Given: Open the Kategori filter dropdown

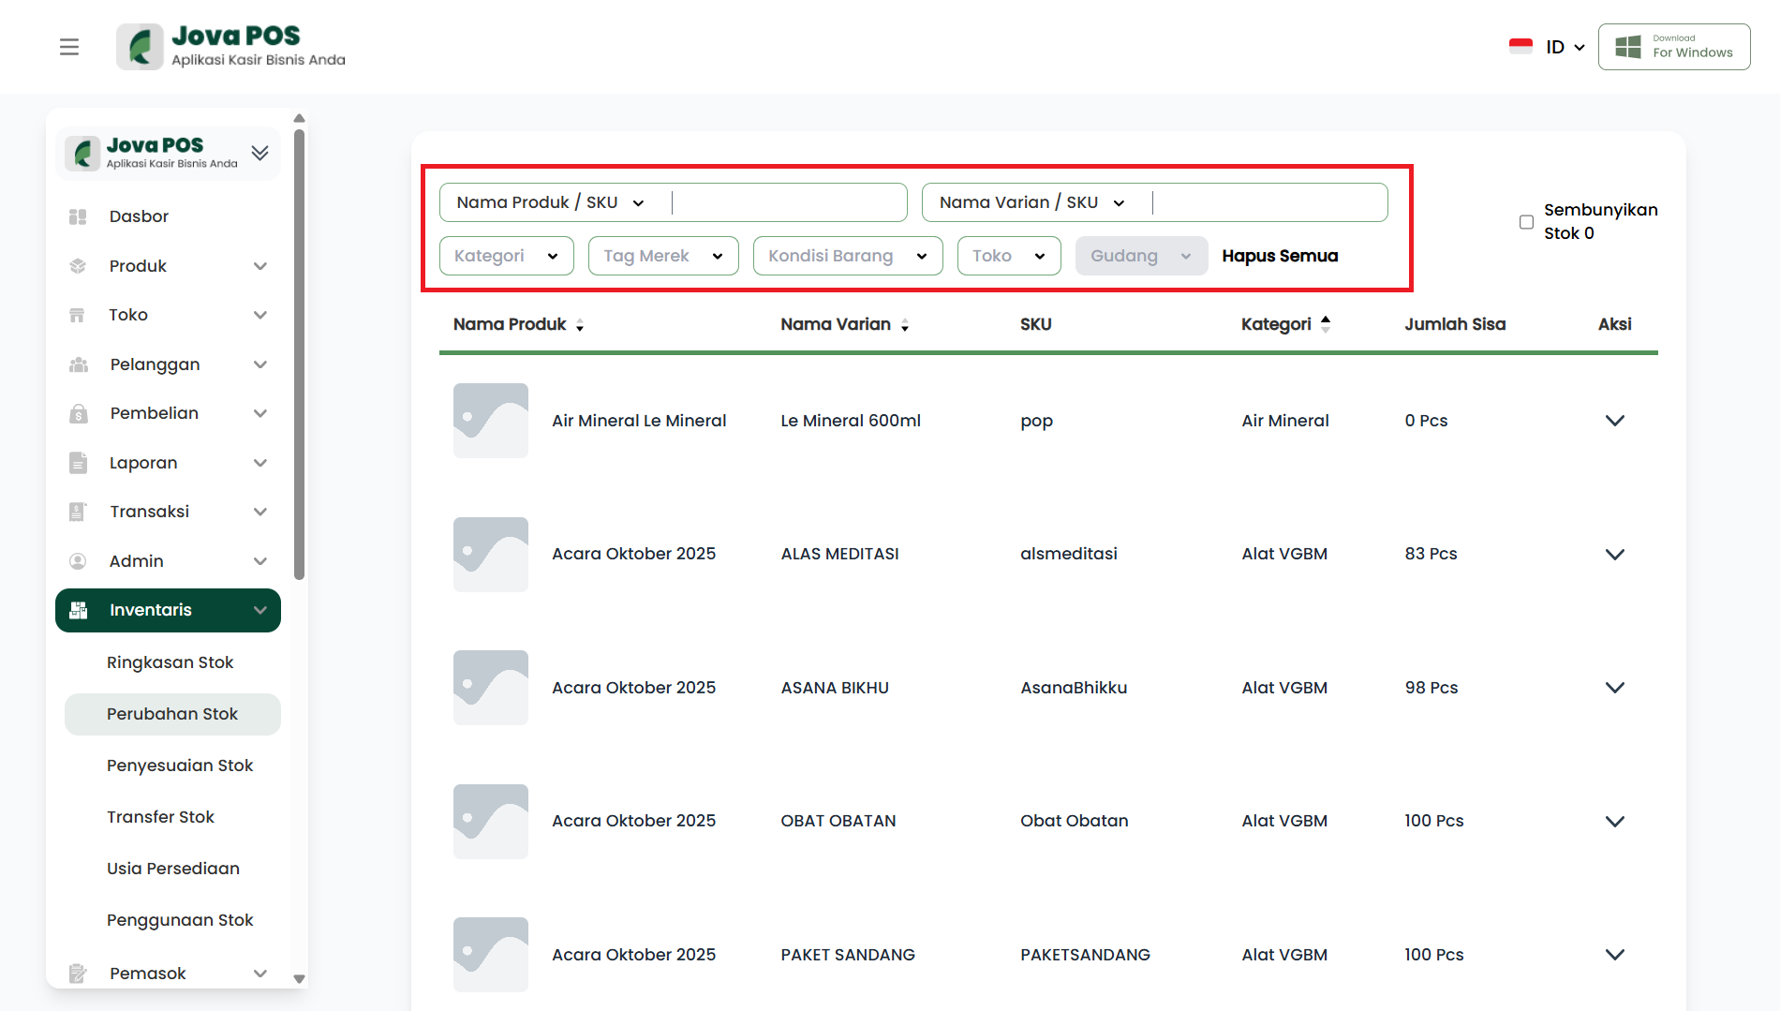Looking at the screenshot, I should pyautogui.click(x=506, y=256).
